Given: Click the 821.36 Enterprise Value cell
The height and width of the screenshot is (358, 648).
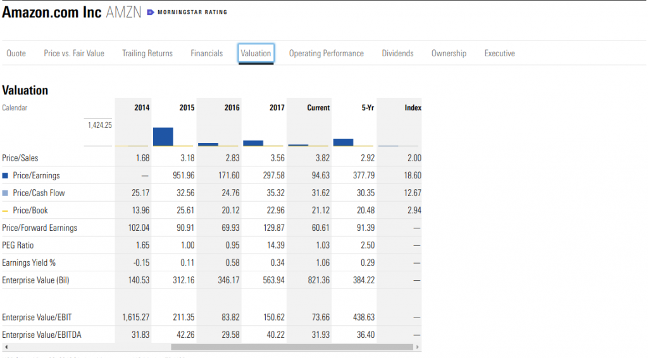Looking at the screenshot, I should pos(319,280).
